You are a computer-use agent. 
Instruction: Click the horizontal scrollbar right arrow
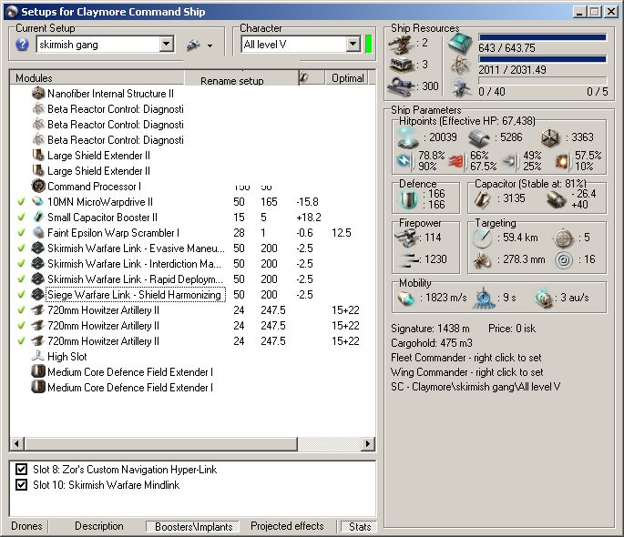pyautogui.click(x=368, y=443)
